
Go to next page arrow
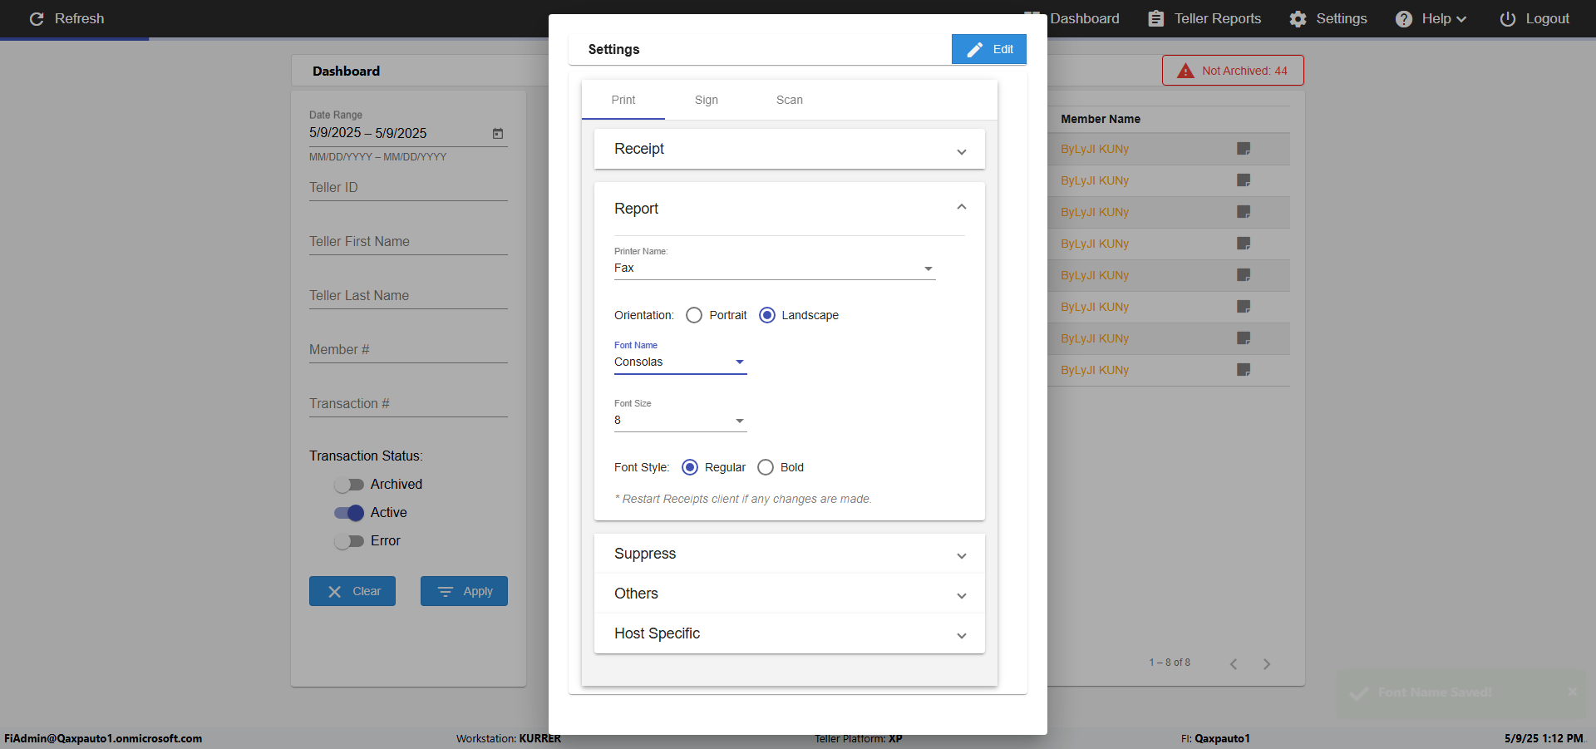click(1267, 663)
